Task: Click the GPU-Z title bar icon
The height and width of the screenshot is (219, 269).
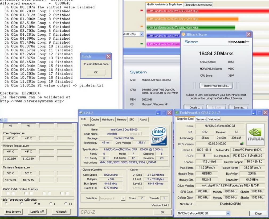Action: 177,113
